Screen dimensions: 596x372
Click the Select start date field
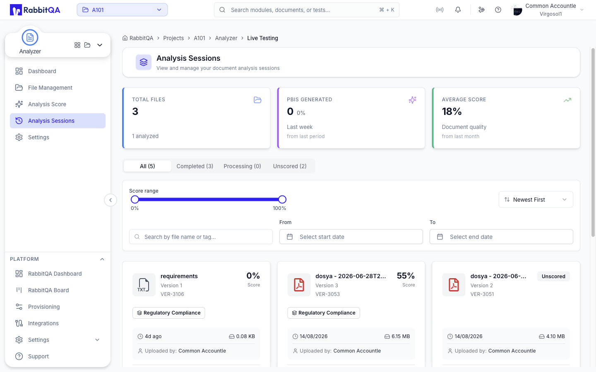[351, 237]
